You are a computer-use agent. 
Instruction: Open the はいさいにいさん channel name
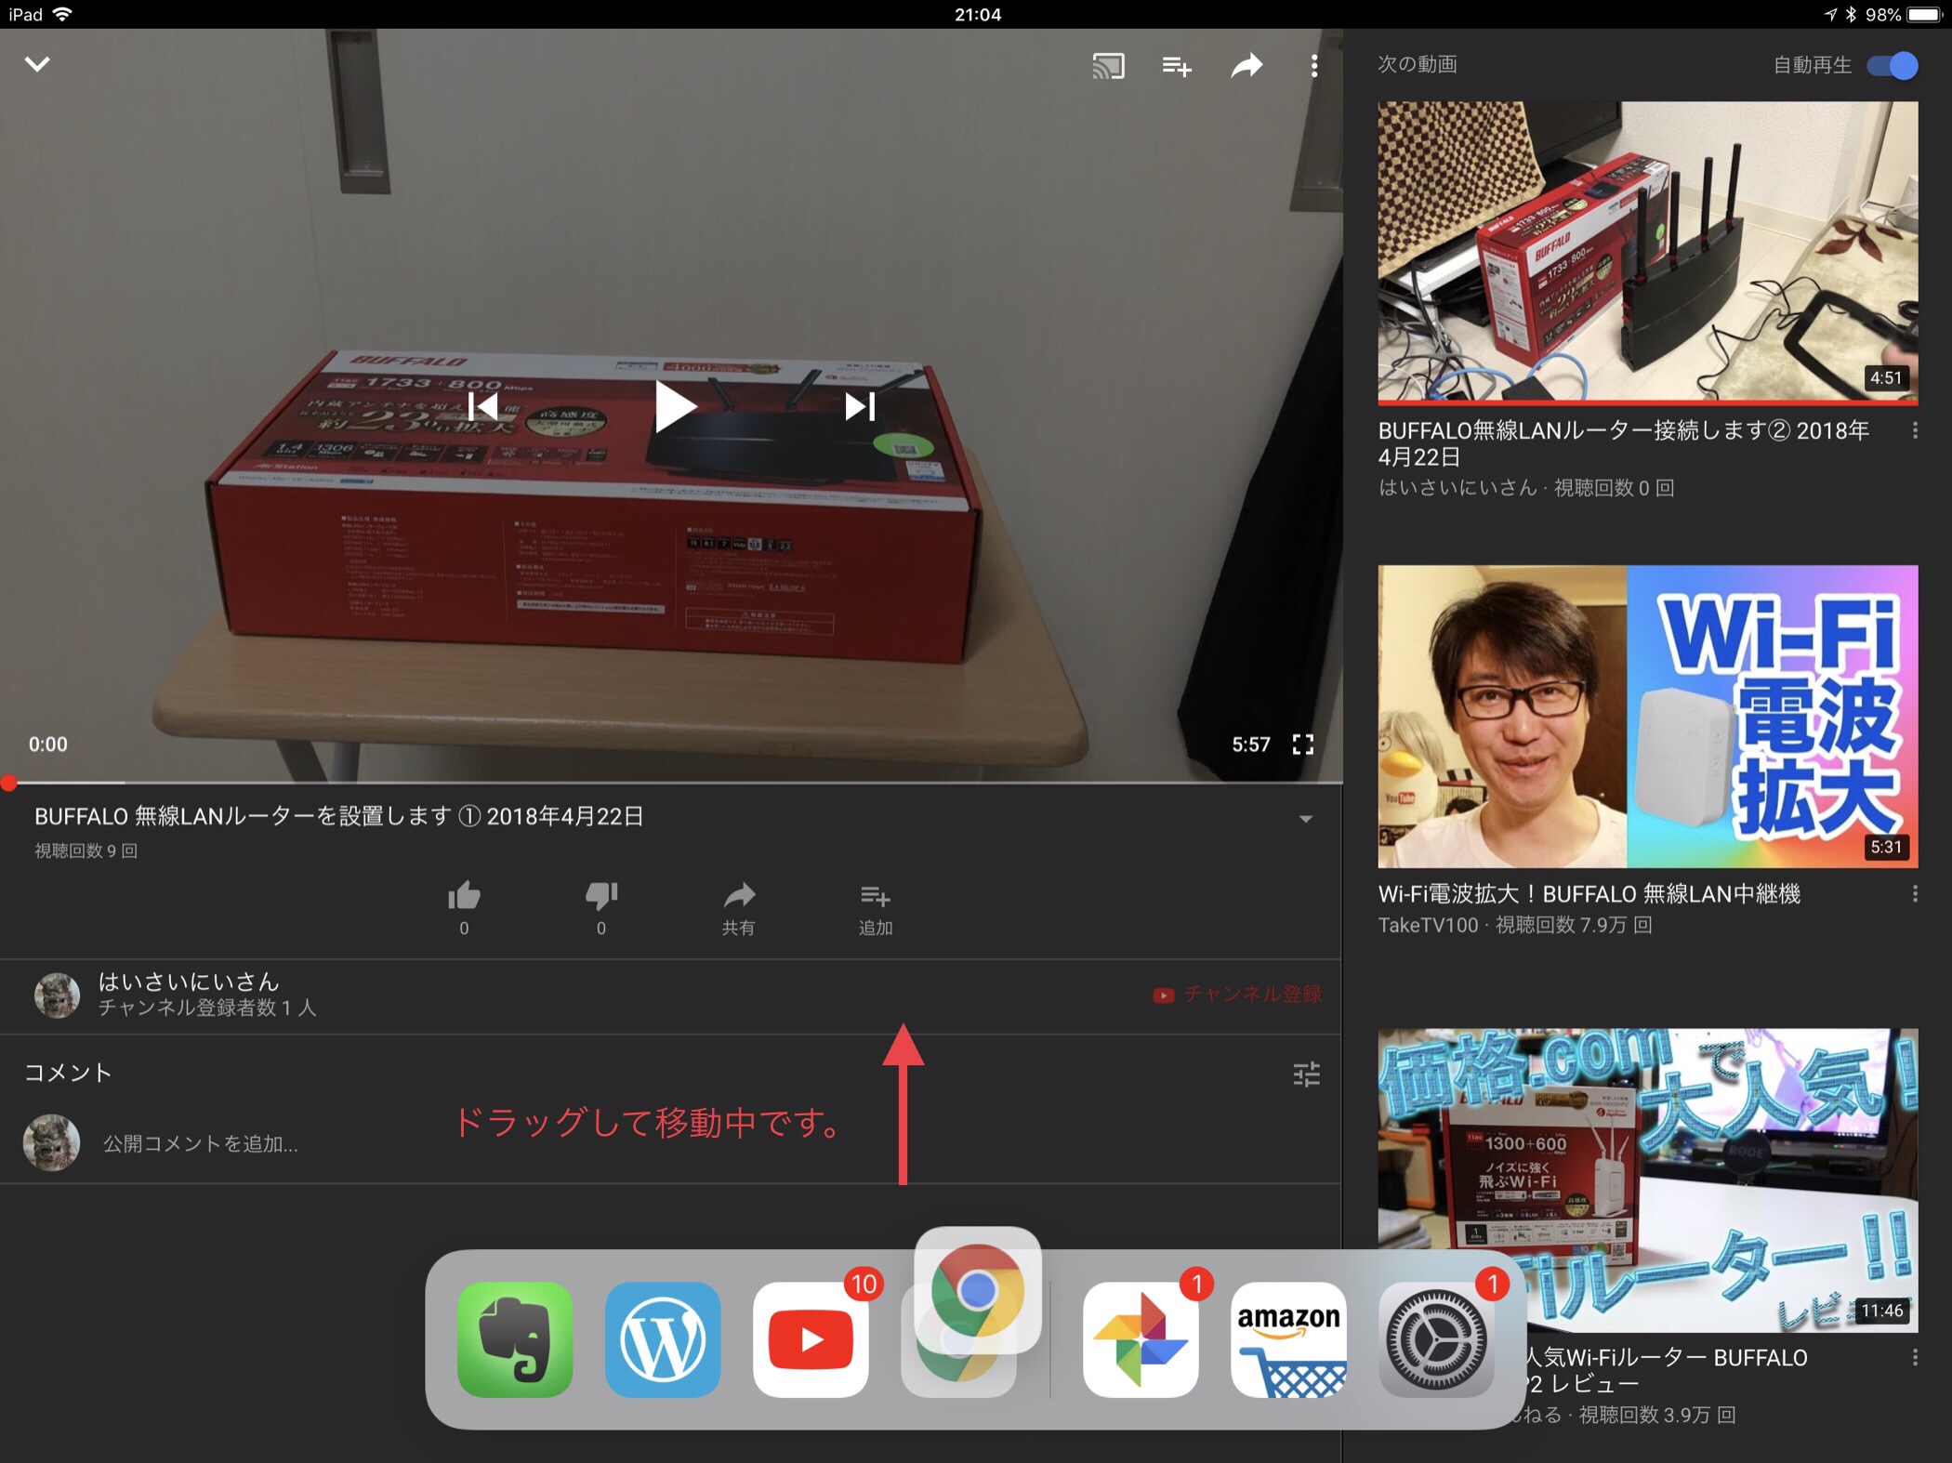[189, 982]
